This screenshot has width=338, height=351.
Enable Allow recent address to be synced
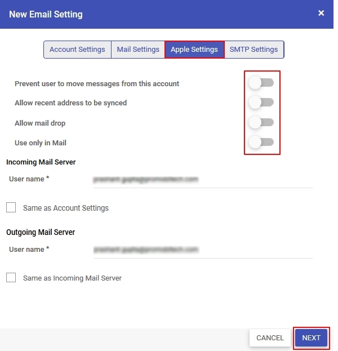tap(261, 103)
